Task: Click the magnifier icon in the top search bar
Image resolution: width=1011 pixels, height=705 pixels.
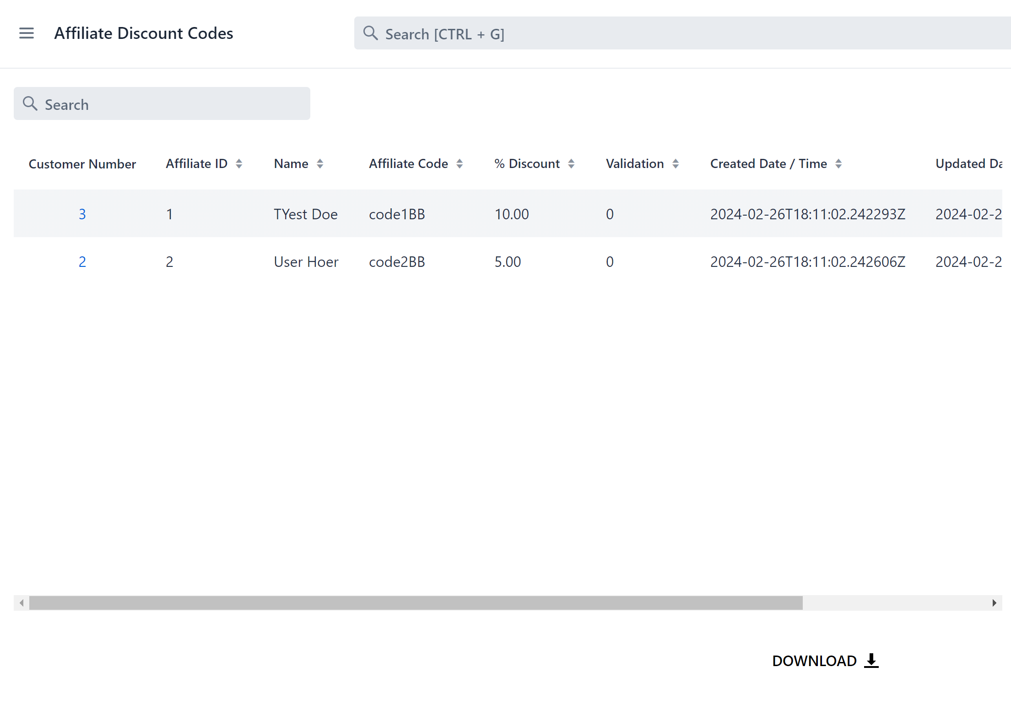Action: [x=371, y=33]
